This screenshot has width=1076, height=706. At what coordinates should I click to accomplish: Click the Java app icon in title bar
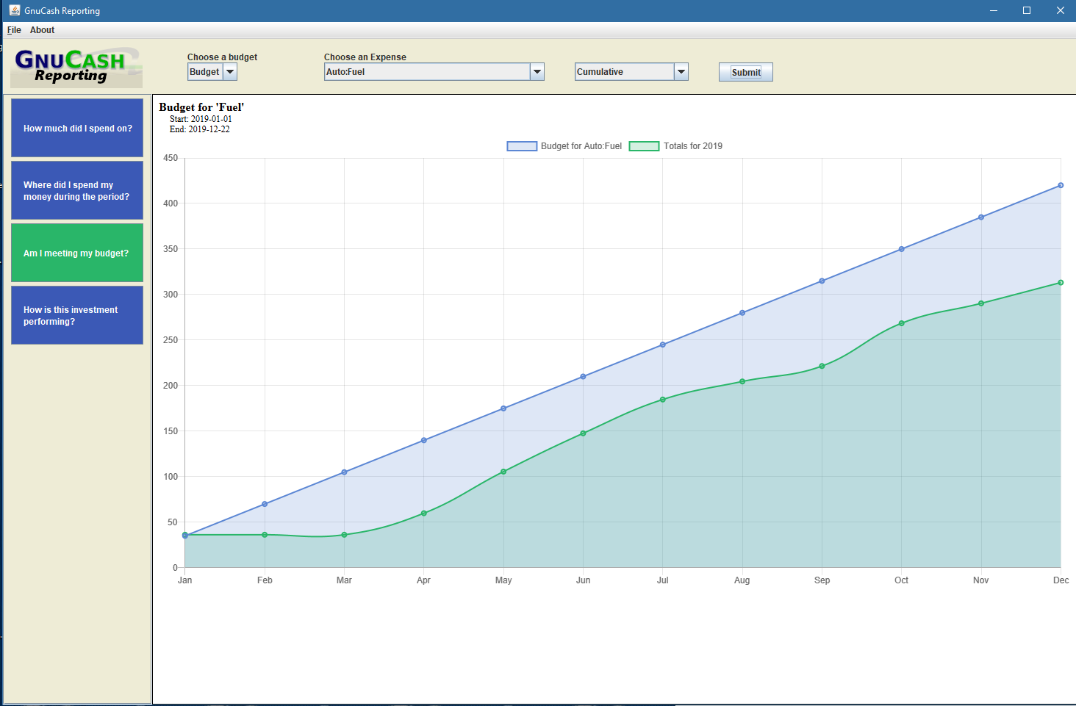click(14, 10)
